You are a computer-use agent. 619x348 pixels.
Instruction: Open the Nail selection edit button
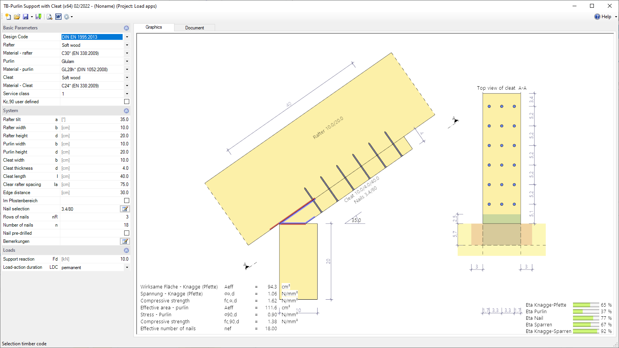pyautogui.click(x=125, y=209)
